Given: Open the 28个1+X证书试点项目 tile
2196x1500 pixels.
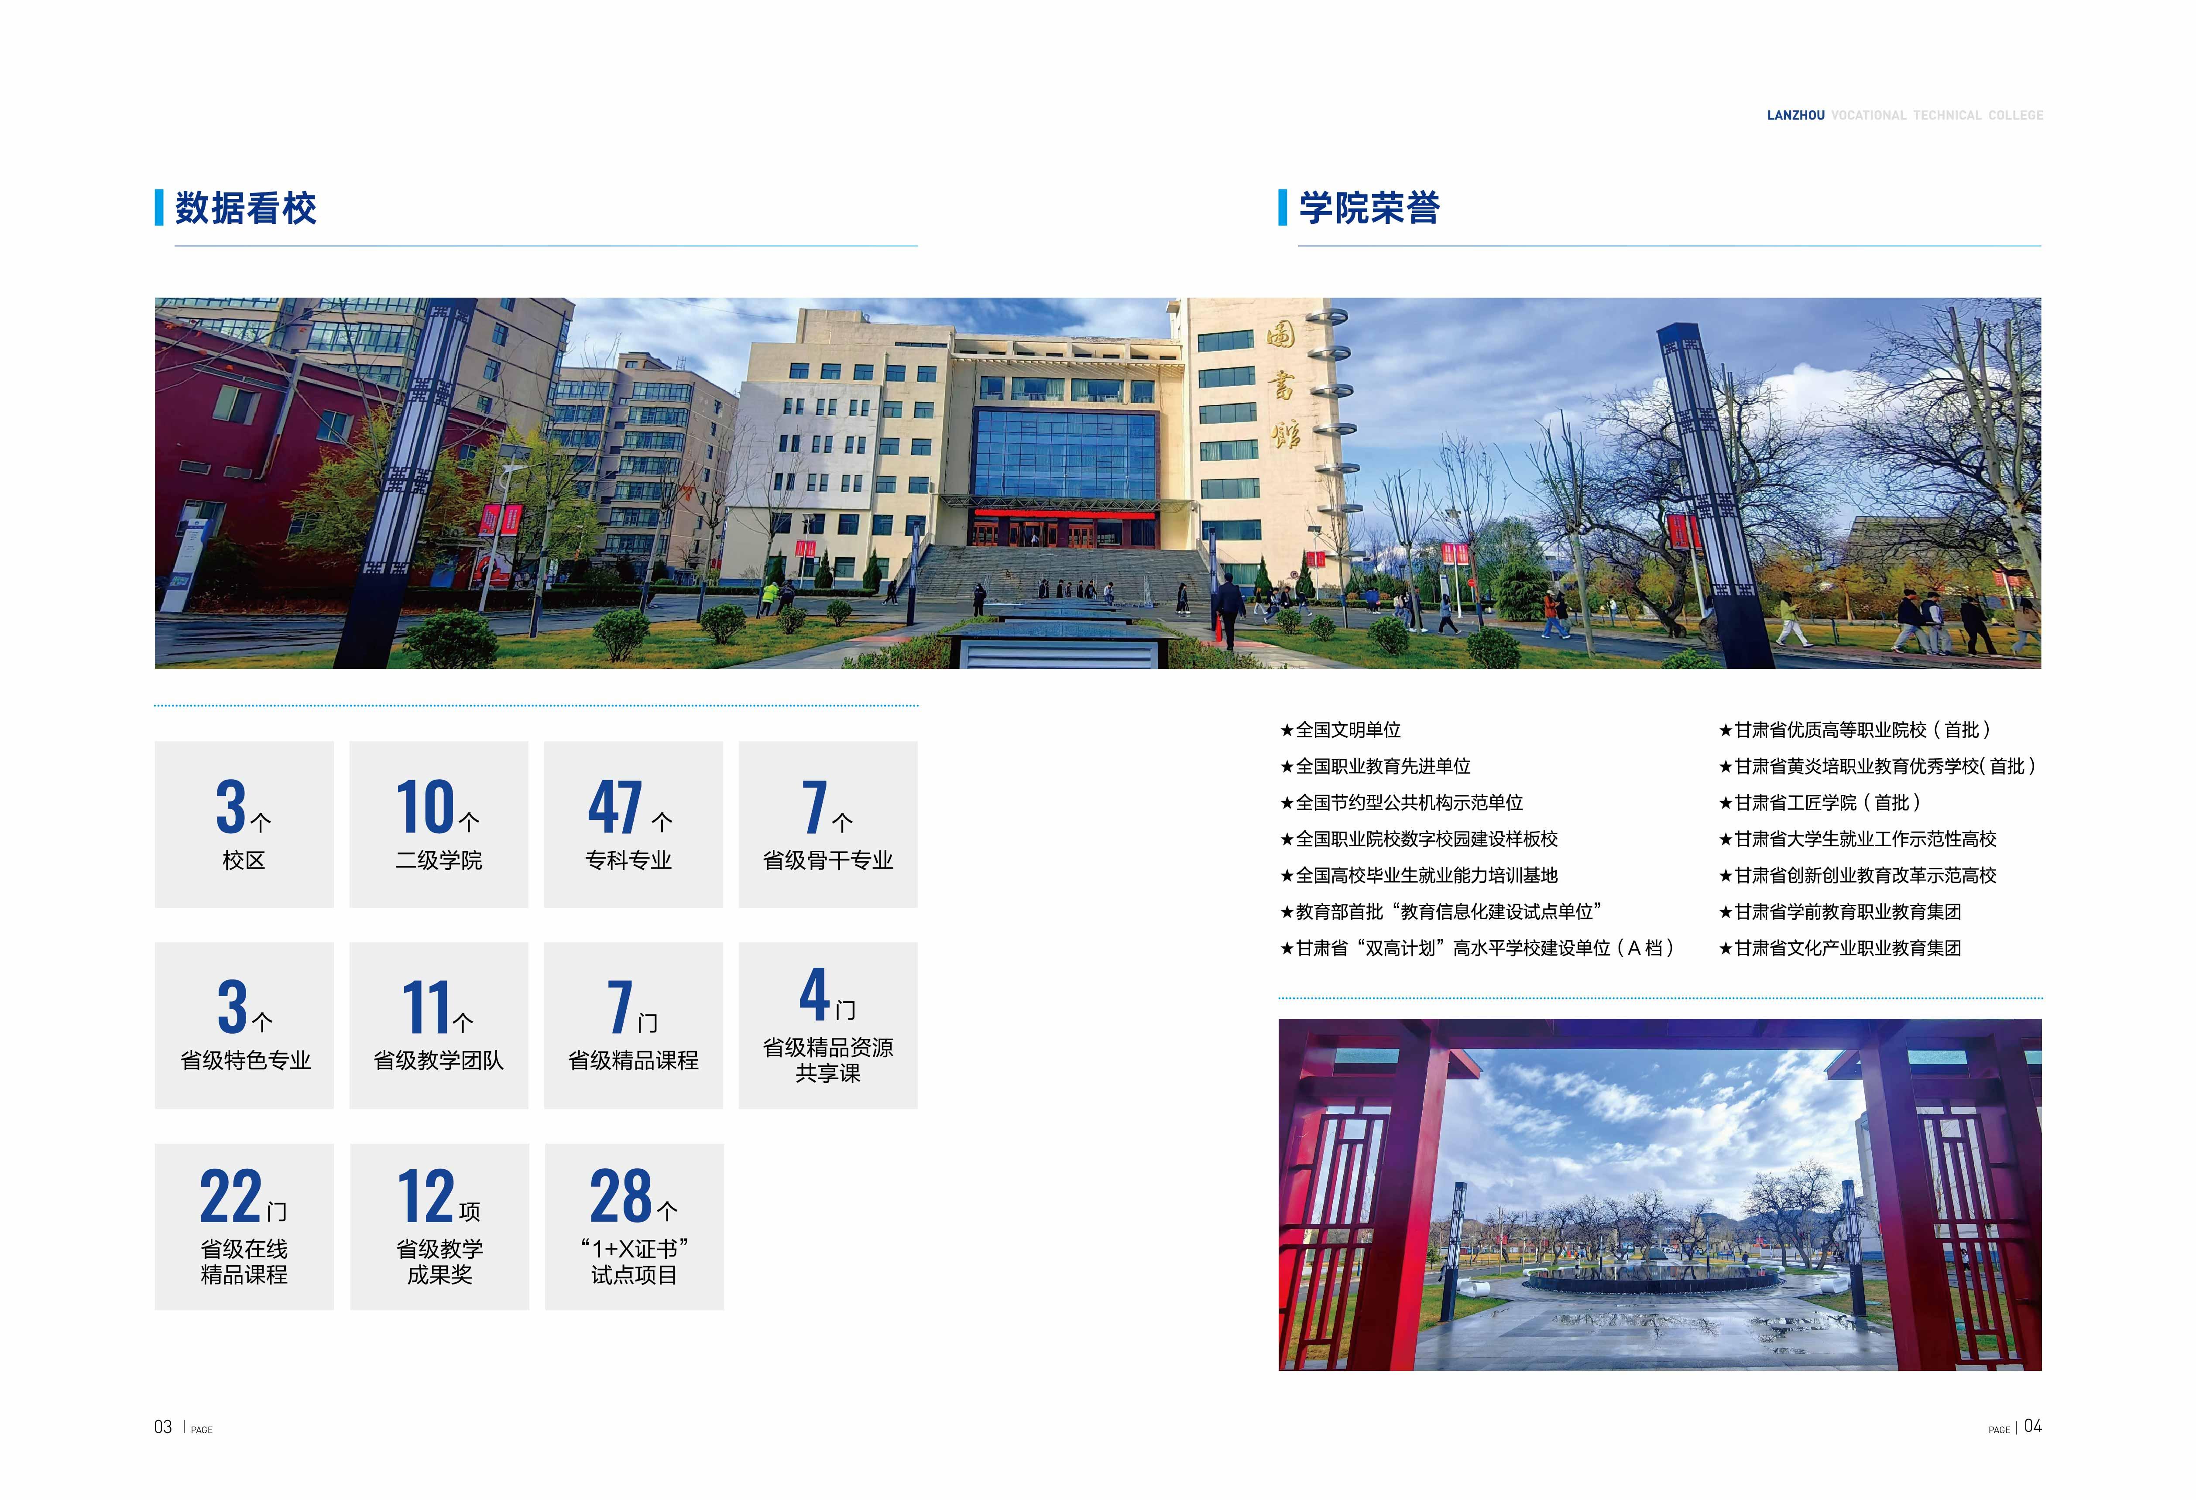Looking at the screenshot, I should pos(634,1226).
